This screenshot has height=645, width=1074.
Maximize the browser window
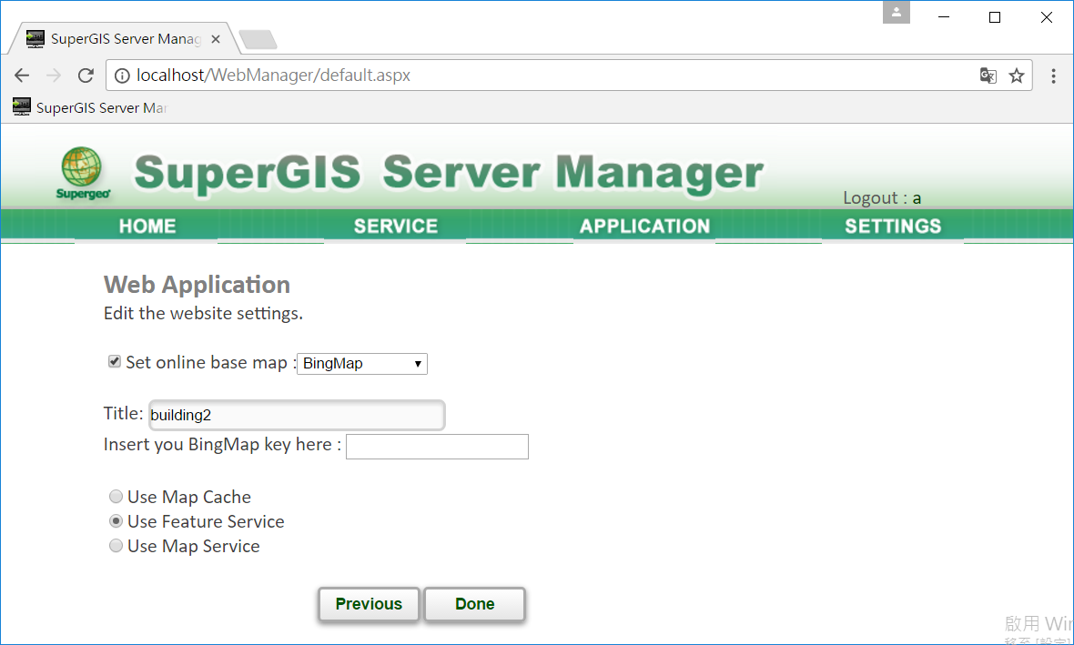tap(995, 17)
